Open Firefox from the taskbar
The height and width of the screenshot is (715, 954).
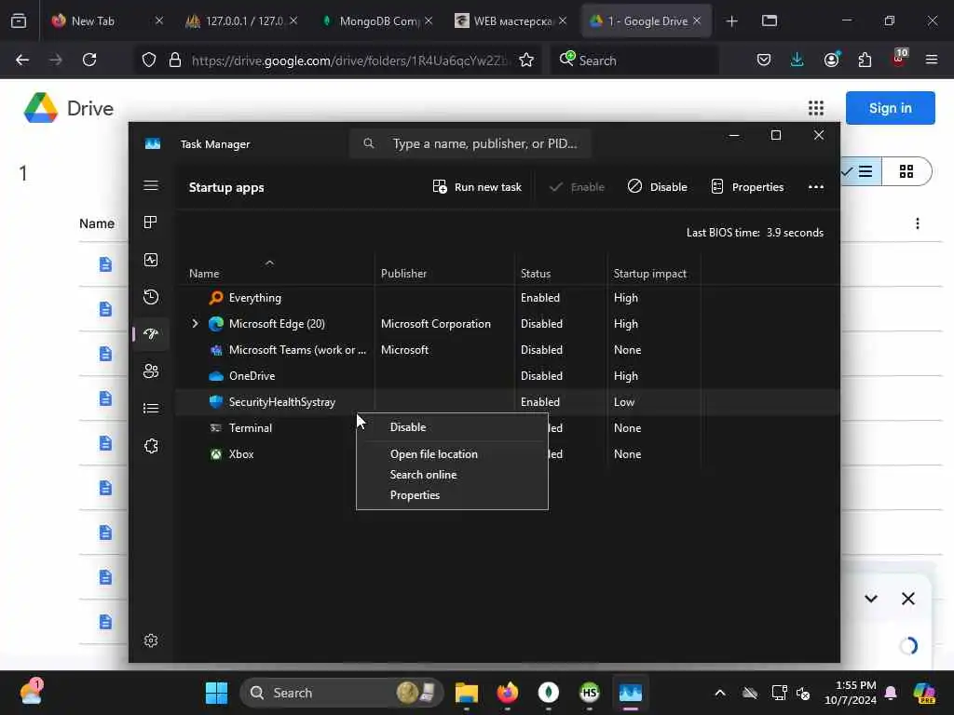(508, 693)
